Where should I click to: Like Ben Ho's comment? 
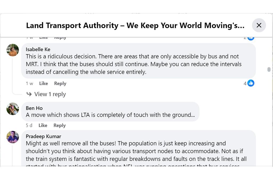tap(43, 125)
